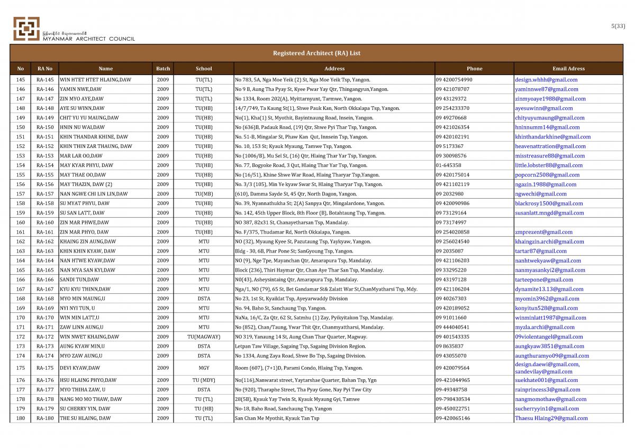Open email link zinmyoaye1988@gmail.com
Screen dimensions: 635x448
[550, 99]
